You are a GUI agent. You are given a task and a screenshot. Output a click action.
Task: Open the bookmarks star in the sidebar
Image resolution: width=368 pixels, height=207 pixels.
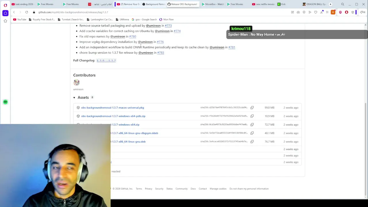5,21
